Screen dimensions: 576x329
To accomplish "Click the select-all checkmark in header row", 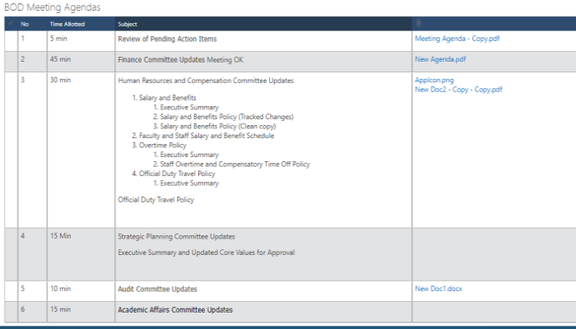I will point(10,23).
